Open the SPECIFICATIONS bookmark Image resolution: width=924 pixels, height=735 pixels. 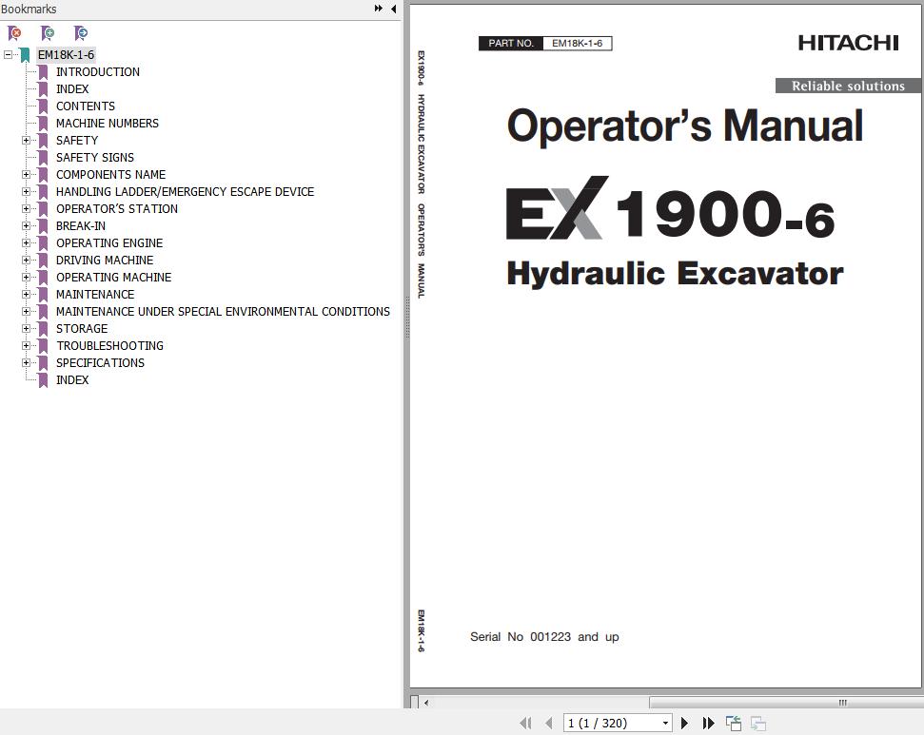(100, 362)
